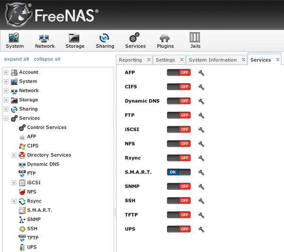This screenshot has width=284, height=252.
Task: Click the collapse all link
Action: [47, 59]
